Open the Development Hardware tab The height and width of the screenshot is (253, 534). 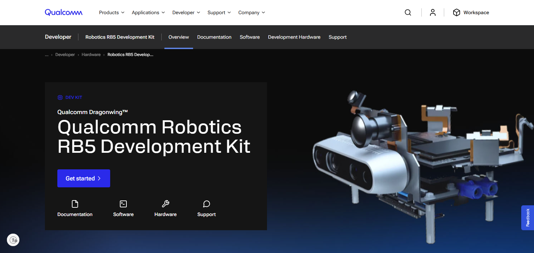tap(294, 37)
